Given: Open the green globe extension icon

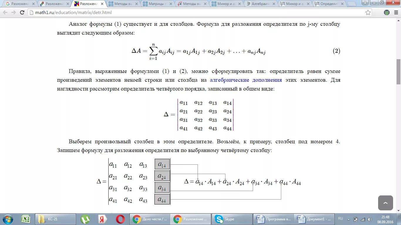Looking at the screenshot, I should pos(387,13).
